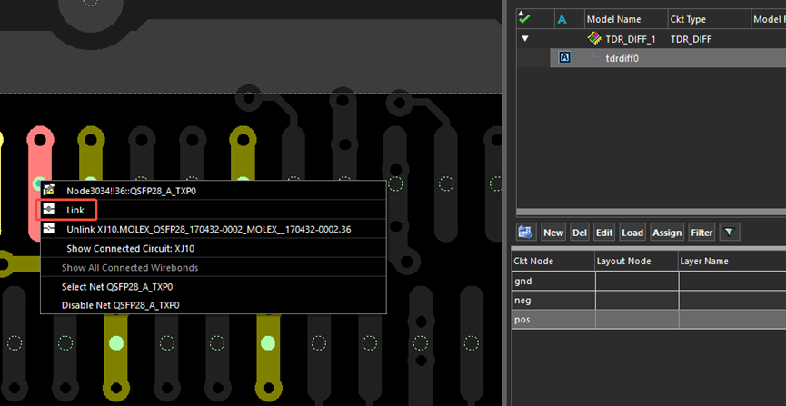The width and height of the screenshot is (786, 406).
Task: Click the Edit button
Action: [604, 233]
